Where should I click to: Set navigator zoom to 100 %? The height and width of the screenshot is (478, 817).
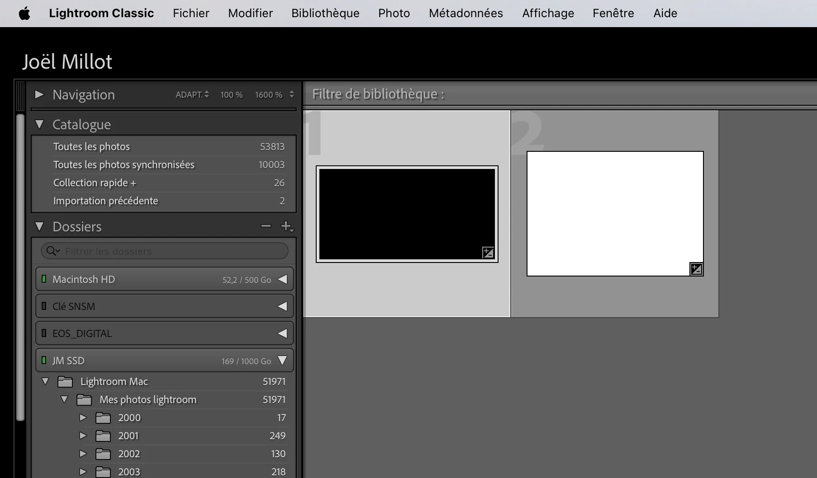tap(232, 94)
